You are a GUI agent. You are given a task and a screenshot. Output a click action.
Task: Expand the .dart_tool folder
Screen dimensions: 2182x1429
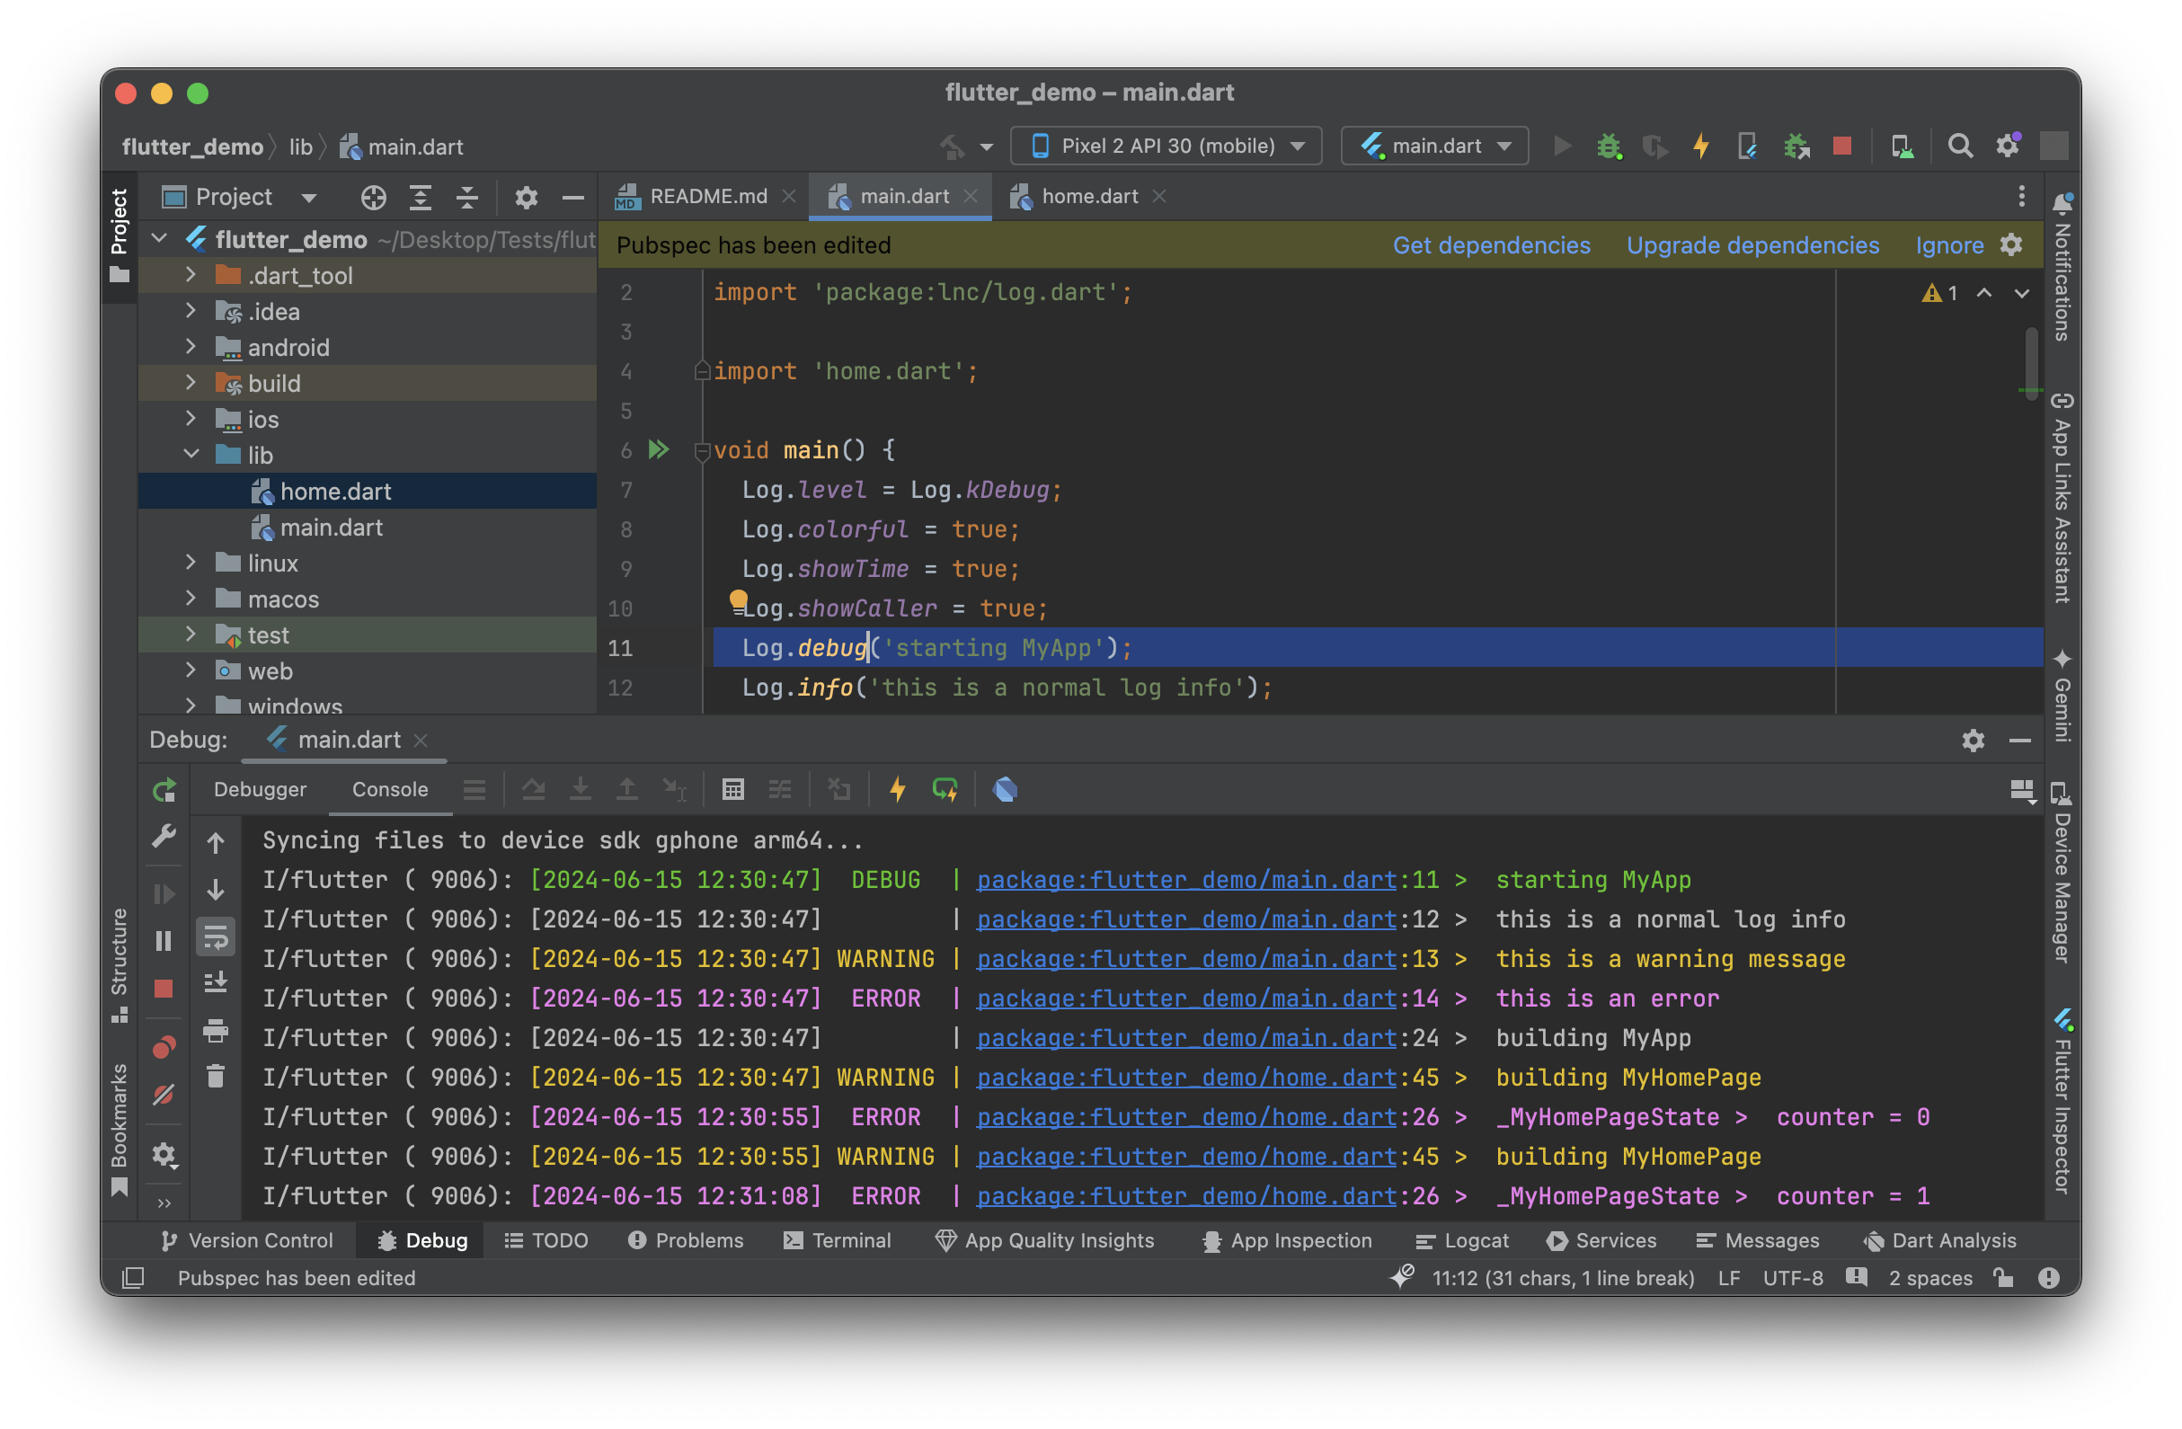[x=191, y=274]
